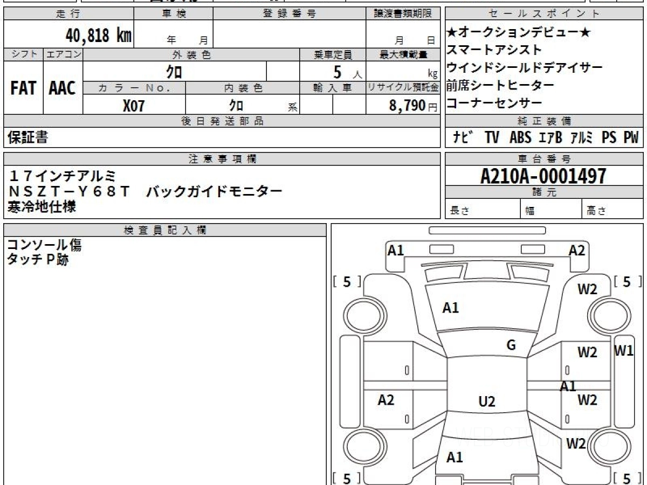Click the 登録番号 header cell
This screenshot has width=647, height=485.
click(290, 14)
